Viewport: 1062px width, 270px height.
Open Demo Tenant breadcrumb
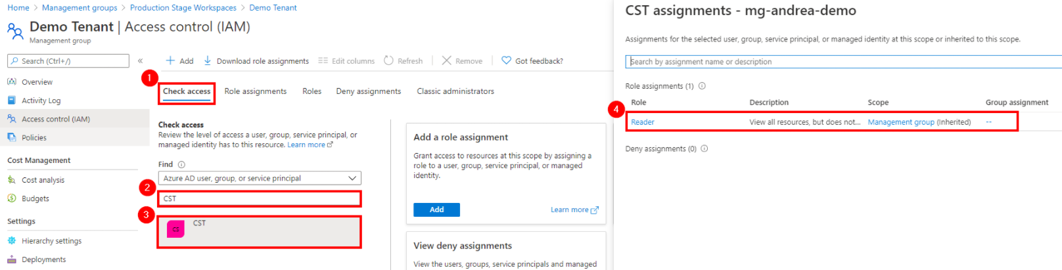click(x=273, y=8)
